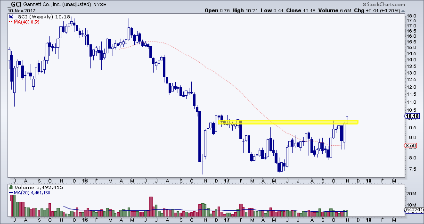Click the 5492415 volume tag on axis
This screenshot has height=224, width=424.
click(x=414, y=210)
